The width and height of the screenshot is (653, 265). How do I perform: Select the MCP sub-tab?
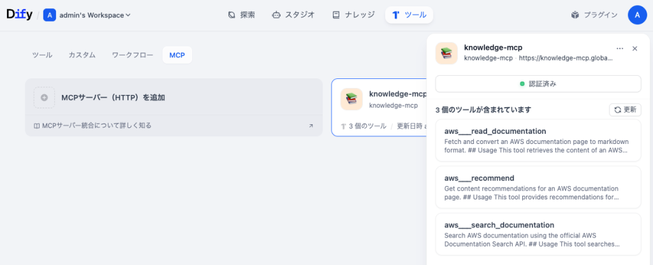(x=177, y=55)
